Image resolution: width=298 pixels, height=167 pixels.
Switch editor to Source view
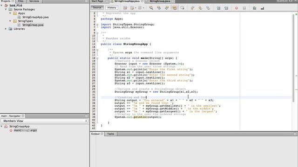97,7
